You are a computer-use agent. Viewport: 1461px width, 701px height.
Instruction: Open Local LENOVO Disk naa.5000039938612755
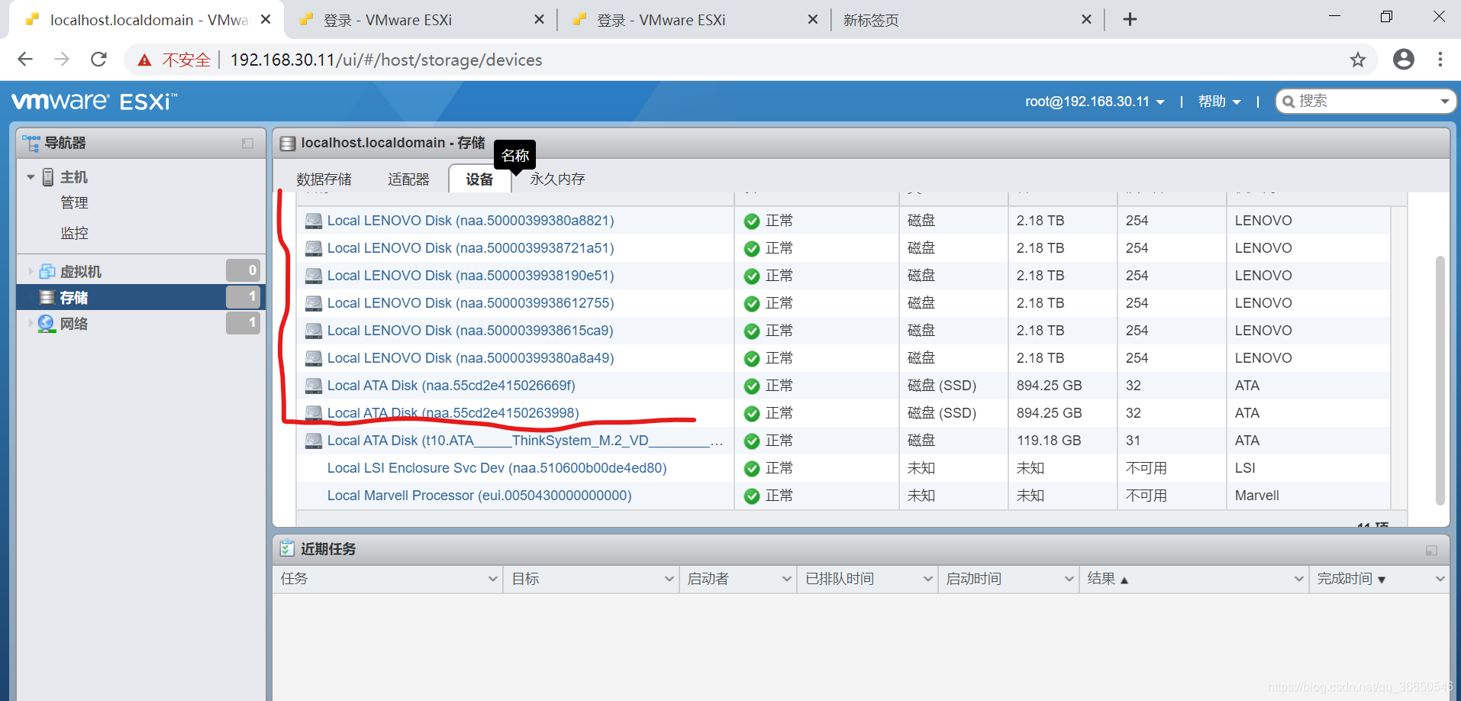pos(470,303)
